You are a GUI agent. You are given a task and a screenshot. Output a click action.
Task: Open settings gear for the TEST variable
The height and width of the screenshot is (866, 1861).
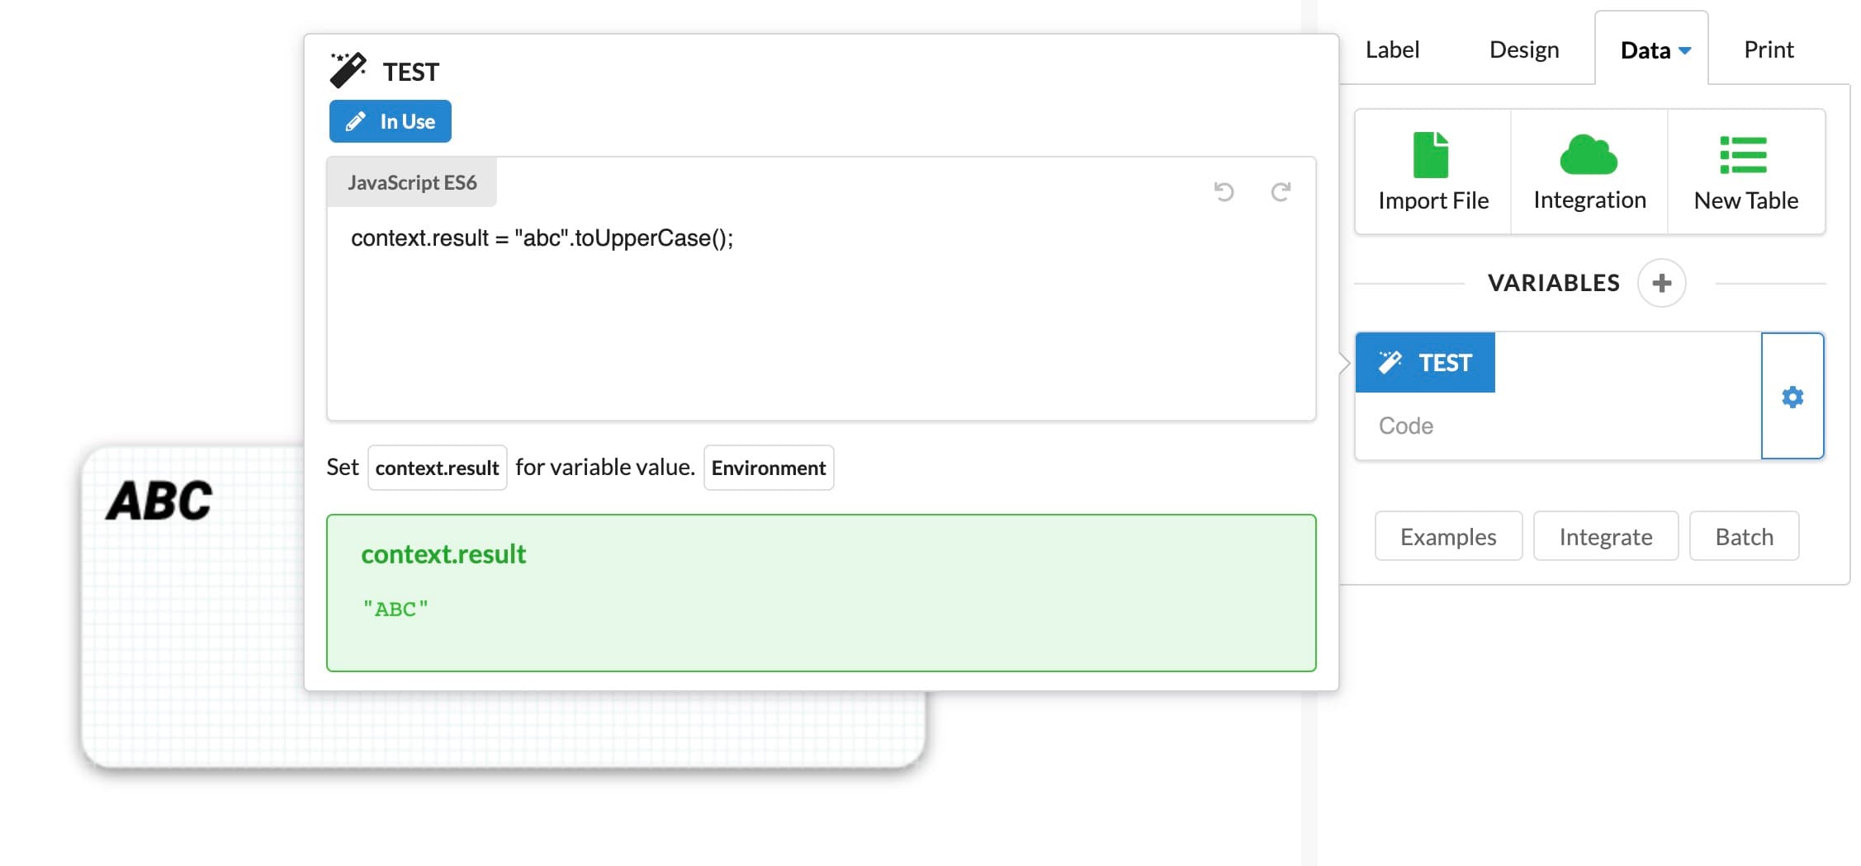(1792, 397)
